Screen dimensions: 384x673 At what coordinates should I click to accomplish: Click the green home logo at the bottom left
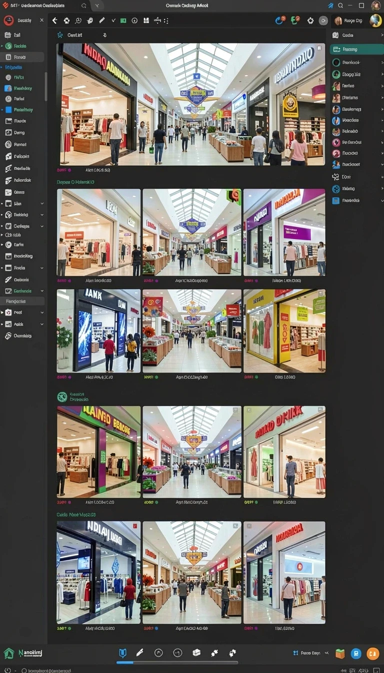[8, 653]
